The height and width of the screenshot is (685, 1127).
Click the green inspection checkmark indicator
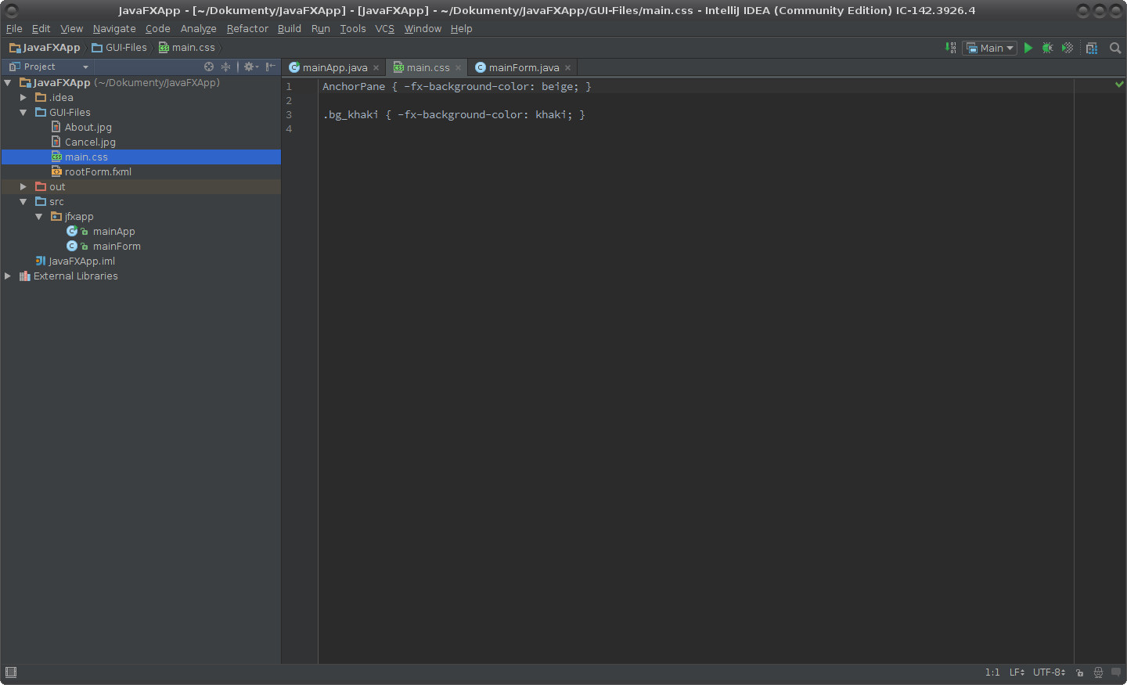point(1119,84)
